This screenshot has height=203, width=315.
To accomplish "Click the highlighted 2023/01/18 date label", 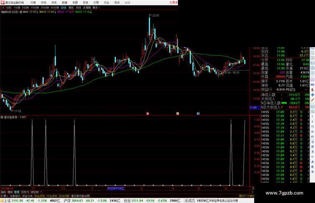I will click(x=115, y=188).
